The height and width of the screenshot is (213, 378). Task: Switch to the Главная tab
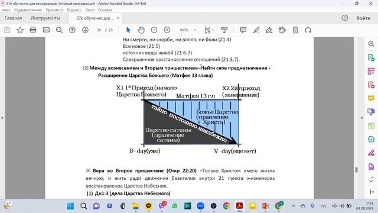pyautogui.click(x=13, y=18)
